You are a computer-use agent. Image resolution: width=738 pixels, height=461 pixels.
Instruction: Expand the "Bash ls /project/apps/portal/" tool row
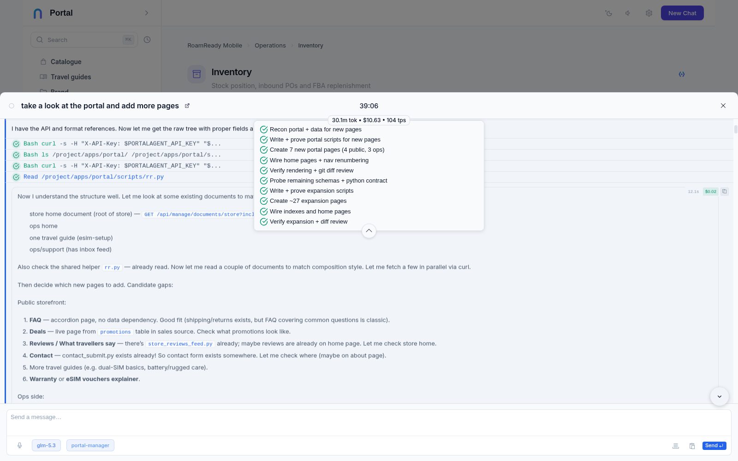(x=122, y=155)
